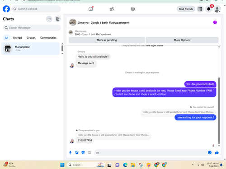226x169 pixels.
Task: Switch to Groups chats filter
Action: click(x=31, y=38)
